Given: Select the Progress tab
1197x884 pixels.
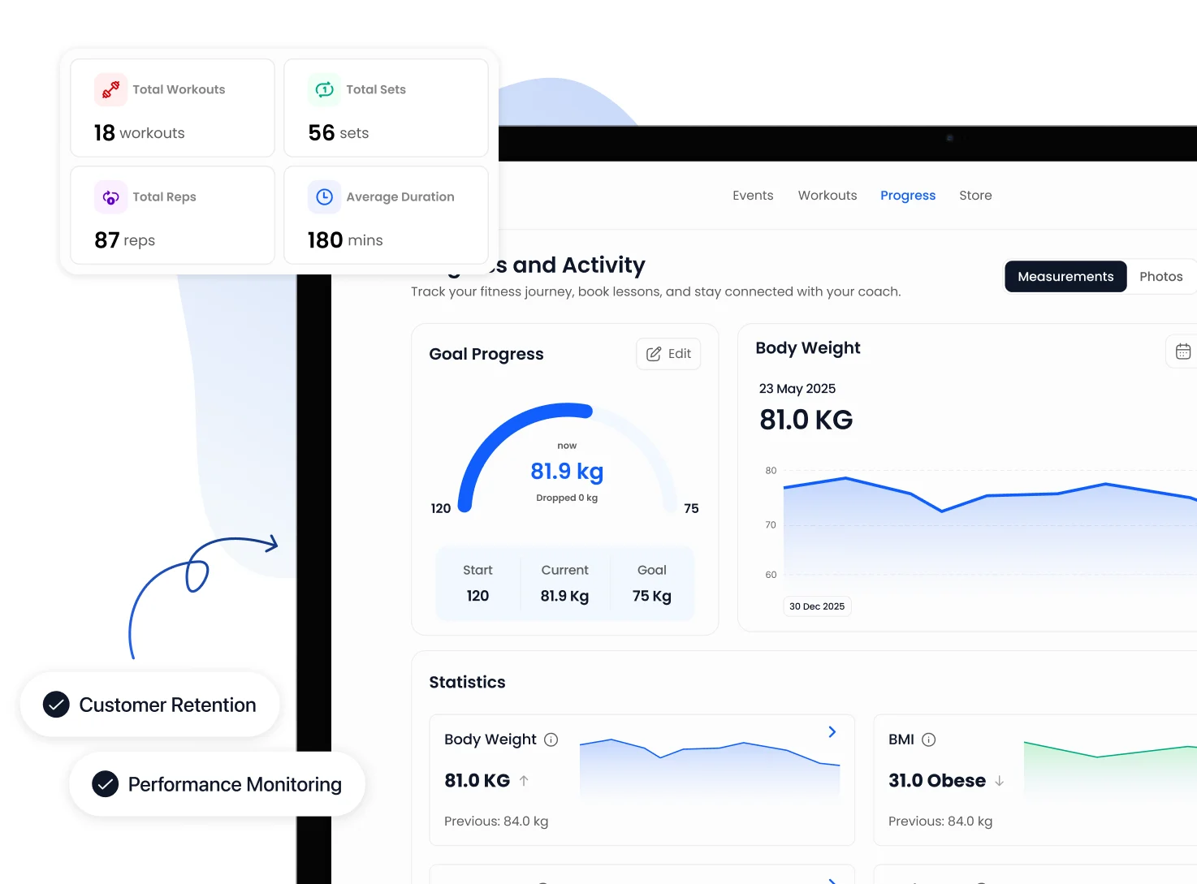Looking at the screenshot, I should pyautogui.click(x=908, y=196).
